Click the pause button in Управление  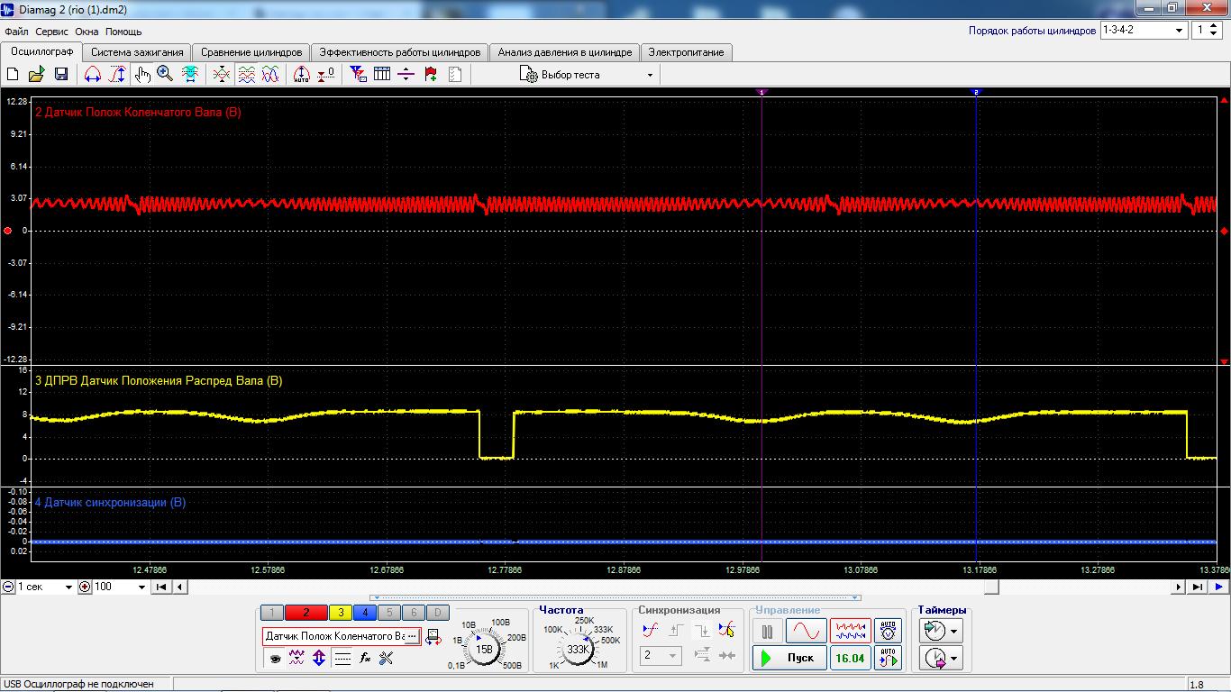click(x=768, y=632)
